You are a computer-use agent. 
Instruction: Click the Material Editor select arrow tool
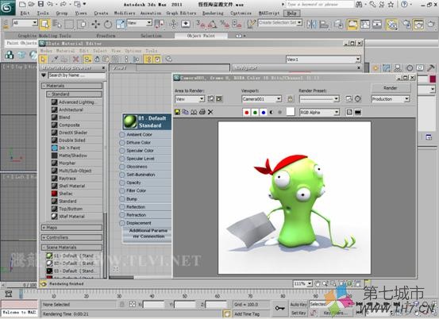43,59
